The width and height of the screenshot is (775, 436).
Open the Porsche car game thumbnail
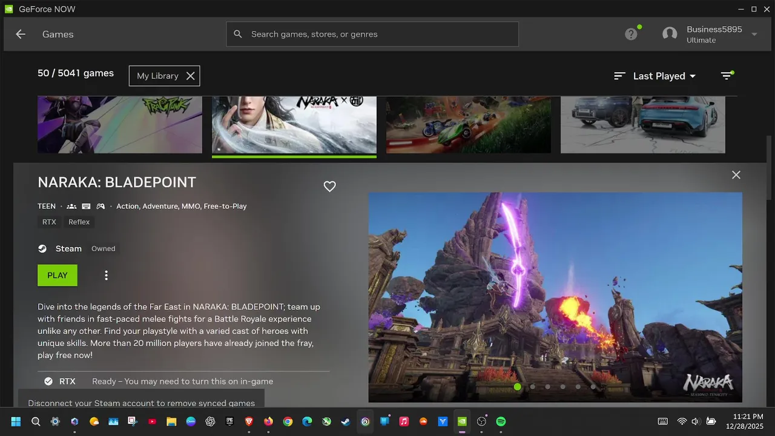tap(643, 125)
